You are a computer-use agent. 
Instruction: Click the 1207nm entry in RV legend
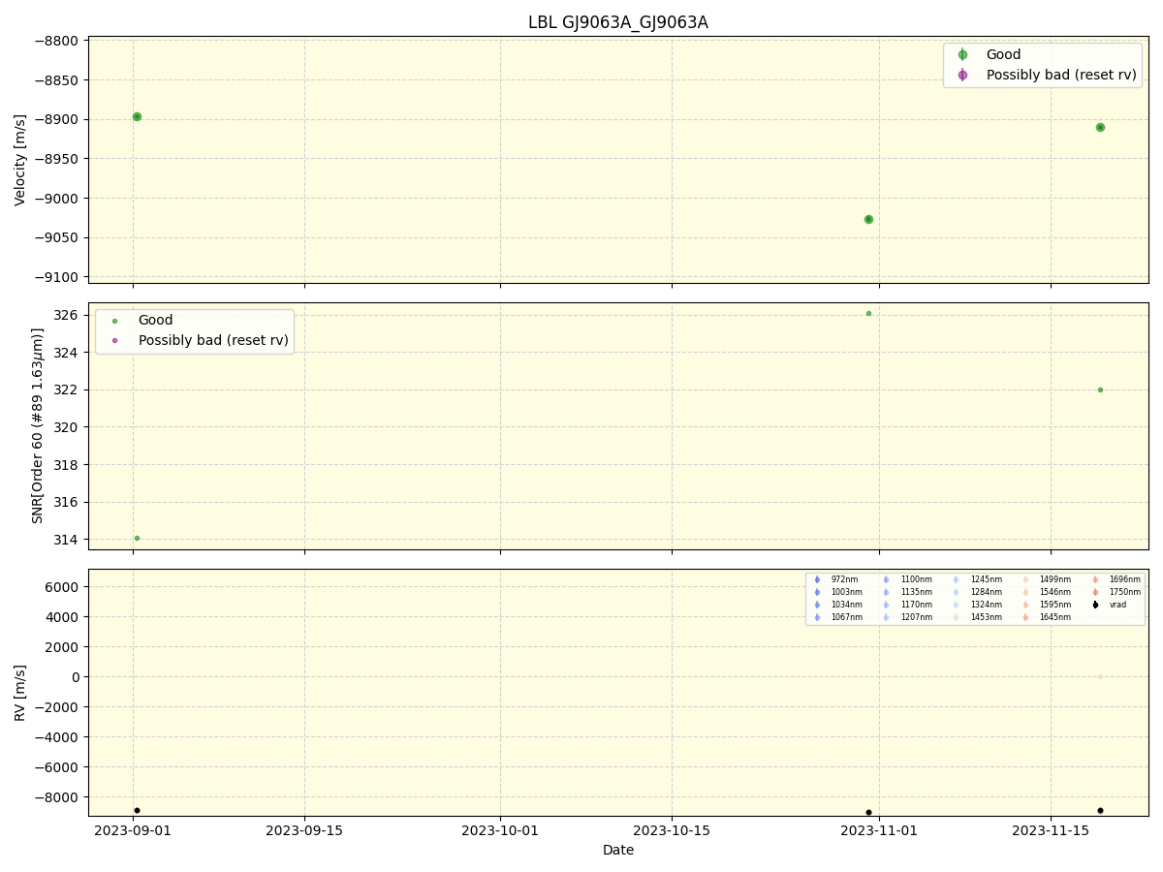(x=917, y=617)
